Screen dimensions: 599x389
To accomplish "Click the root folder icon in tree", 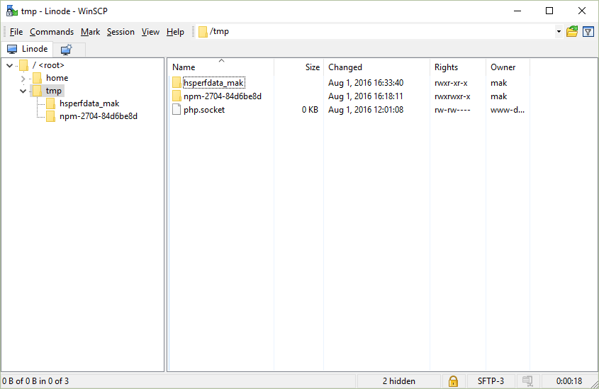I will click(x=23, y=65).
